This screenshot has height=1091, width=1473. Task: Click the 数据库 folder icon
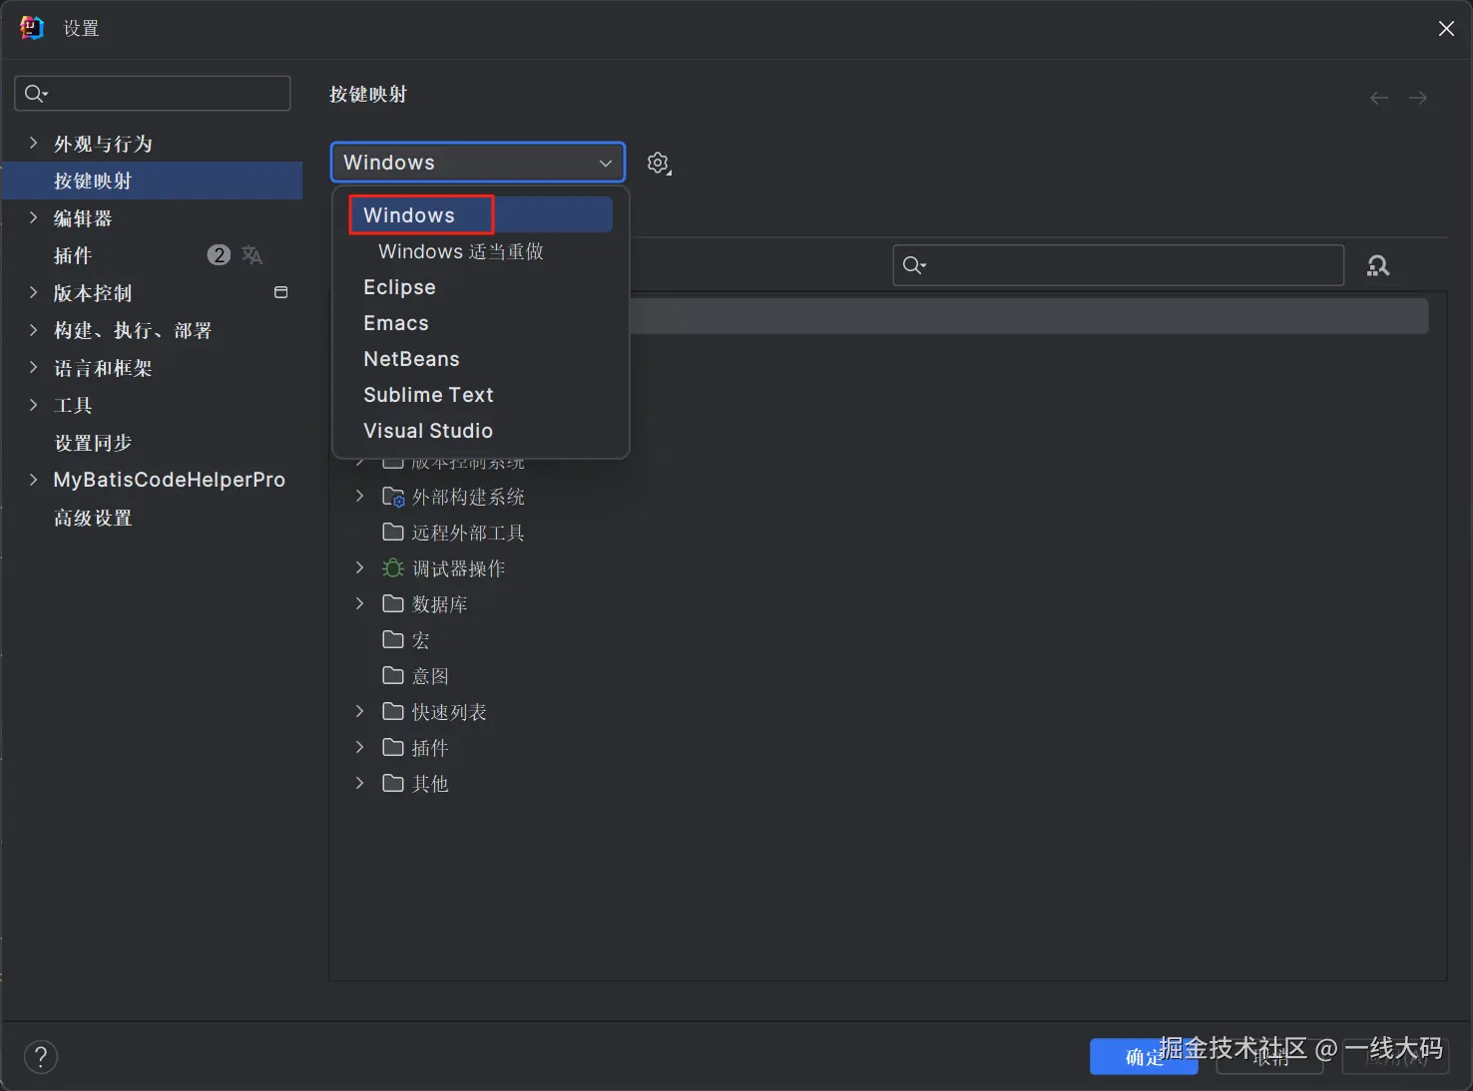(393, 603)
